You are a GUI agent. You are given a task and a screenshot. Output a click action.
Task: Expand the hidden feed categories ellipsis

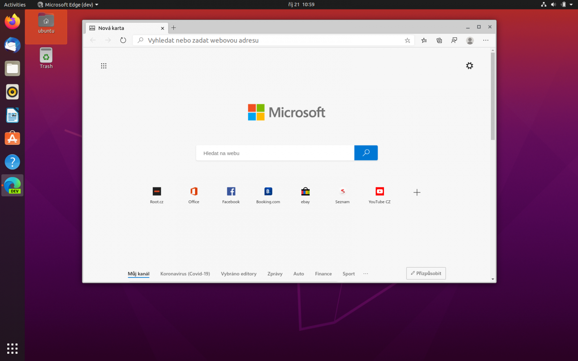(366, 274)
